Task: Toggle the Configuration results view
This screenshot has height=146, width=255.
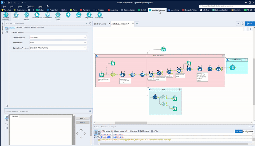Action: pyautogui.click(x=248, y=131)
